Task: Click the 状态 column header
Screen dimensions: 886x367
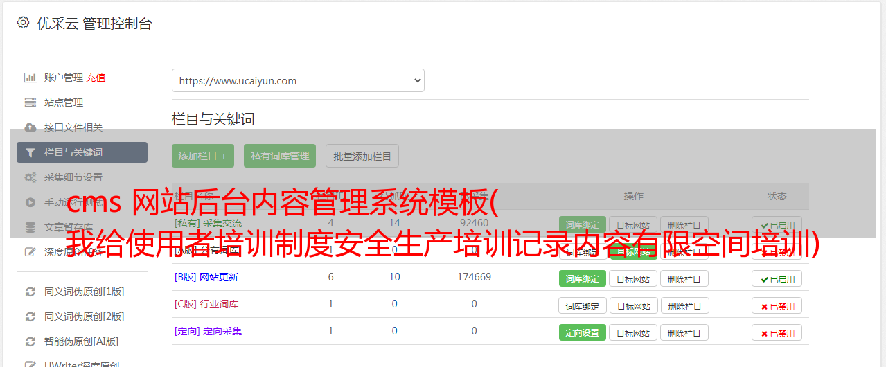Action: (x=777, y=196)
